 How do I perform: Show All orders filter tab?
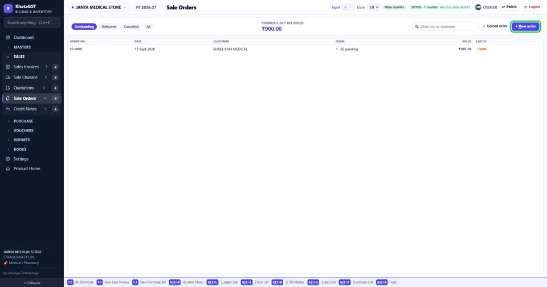pyautogui.click(x=148, y=27)
